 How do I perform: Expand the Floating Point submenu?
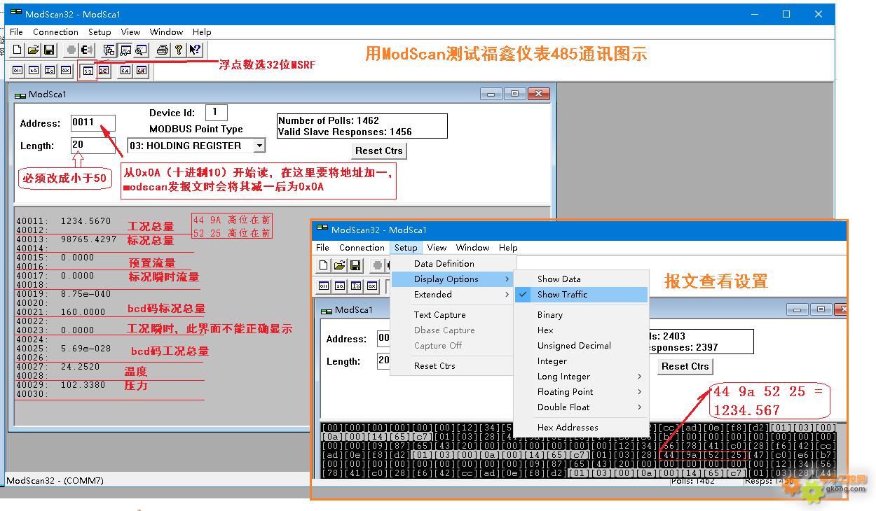581,392
